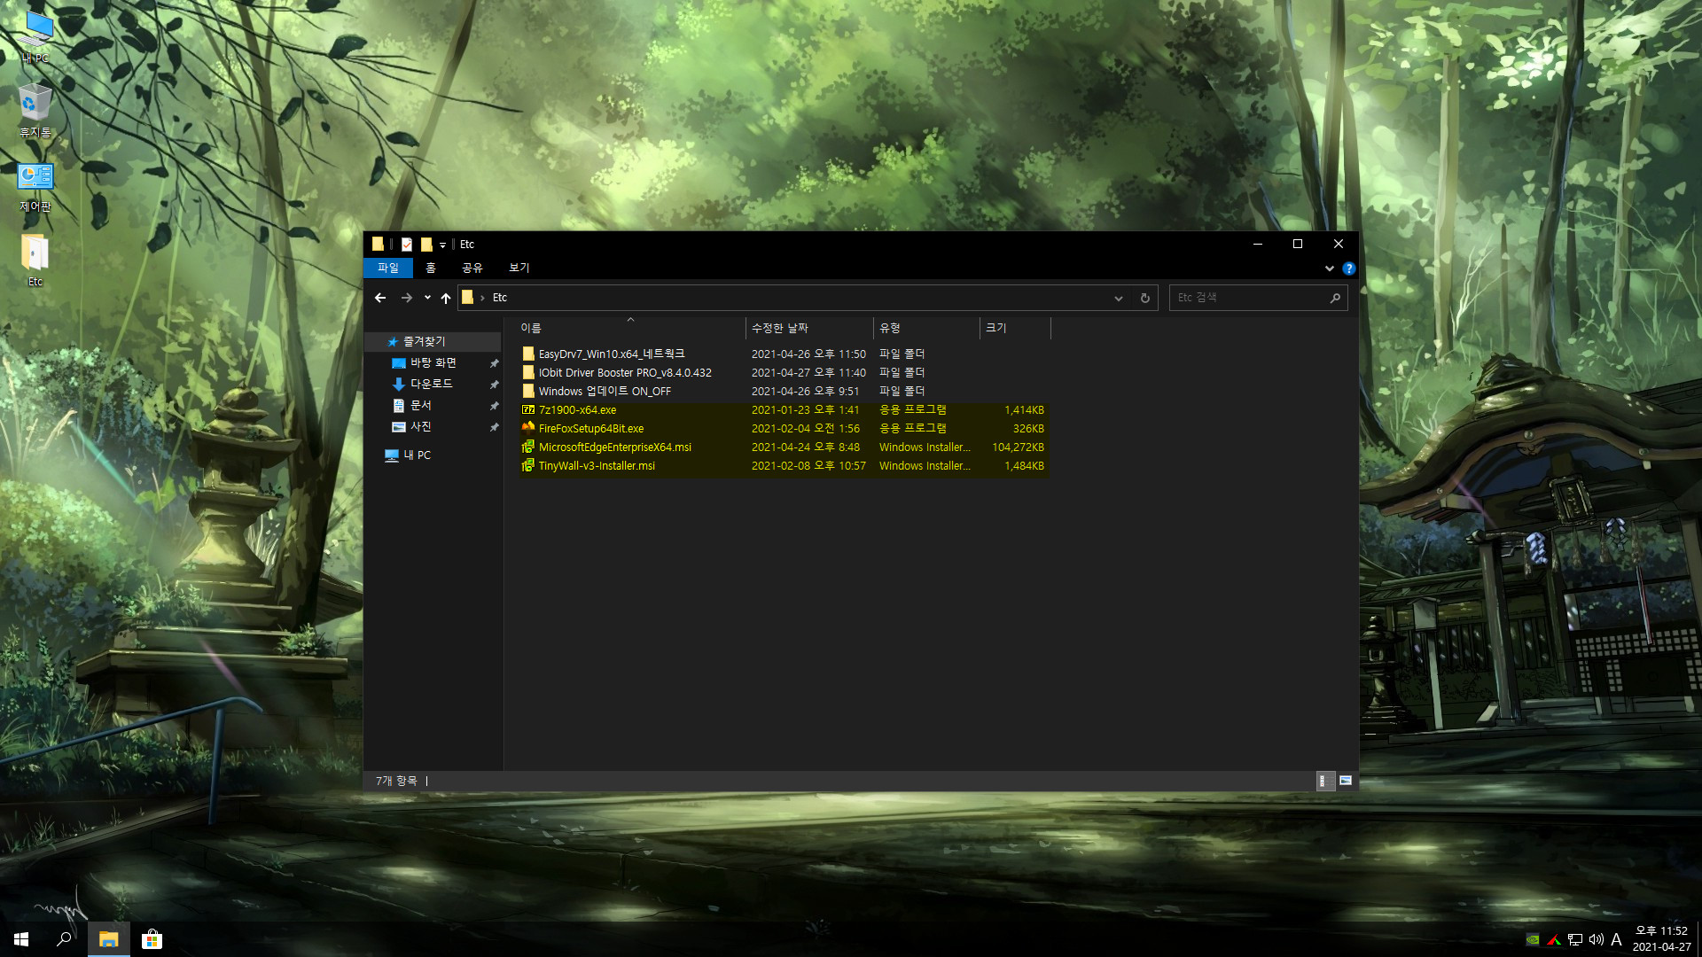This screenshot has height=957, width=1702.
Task: Click the search magnifier in Explorer
Action: [1335, 298]
